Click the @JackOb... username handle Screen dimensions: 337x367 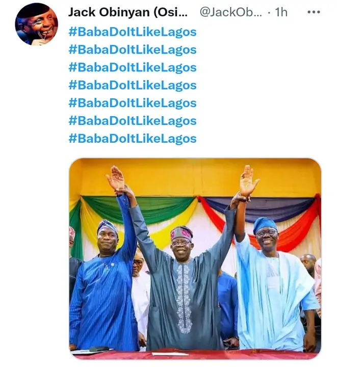pos(231,12)
